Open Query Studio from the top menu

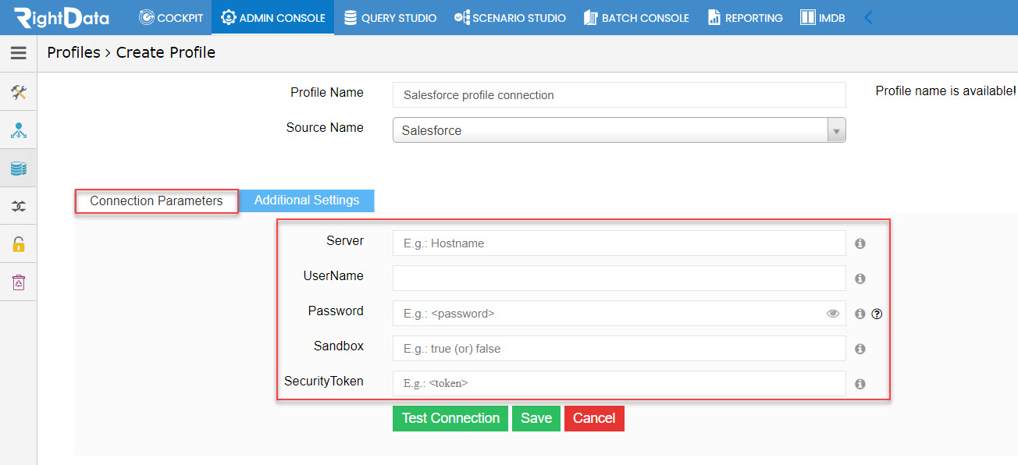pos(390,17)
